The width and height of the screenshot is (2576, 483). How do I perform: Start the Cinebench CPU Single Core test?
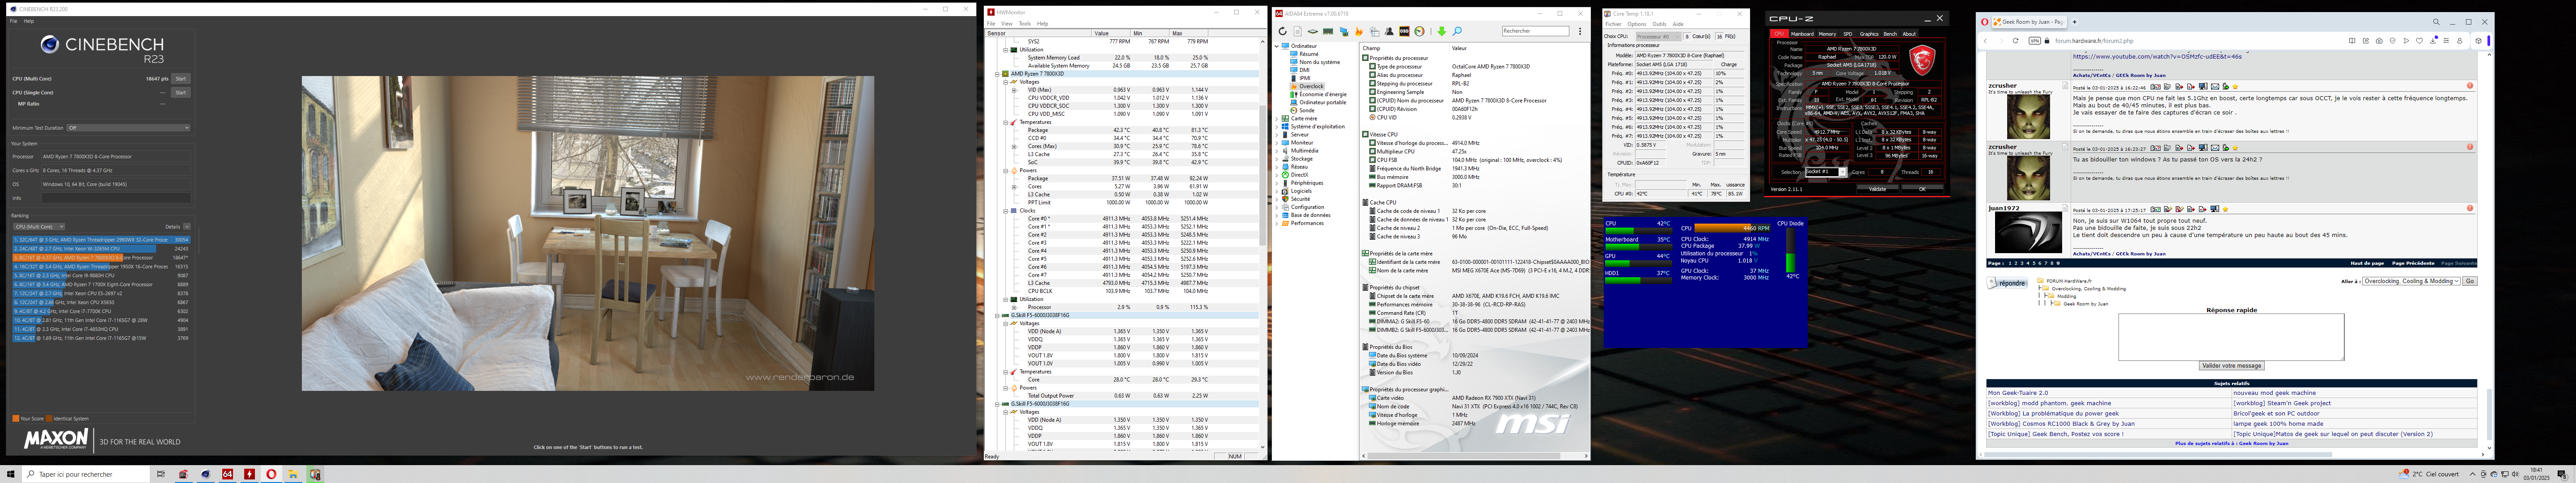tap(181, 92)
